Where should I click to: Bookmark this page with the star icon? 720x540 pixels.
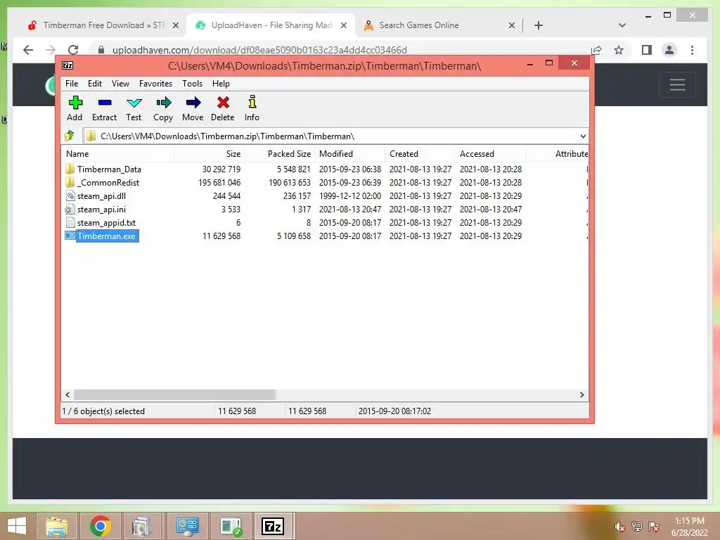pos(619,50)
